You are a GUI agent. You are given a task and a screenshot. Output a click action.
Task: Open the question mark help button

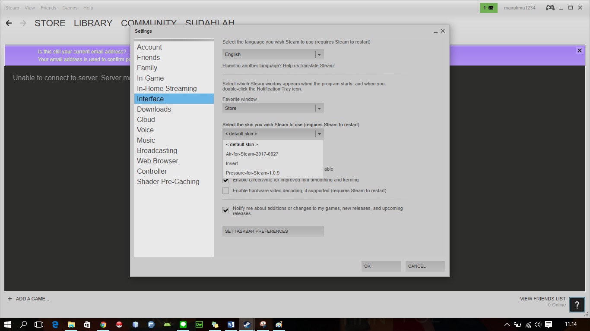point(577,305)
